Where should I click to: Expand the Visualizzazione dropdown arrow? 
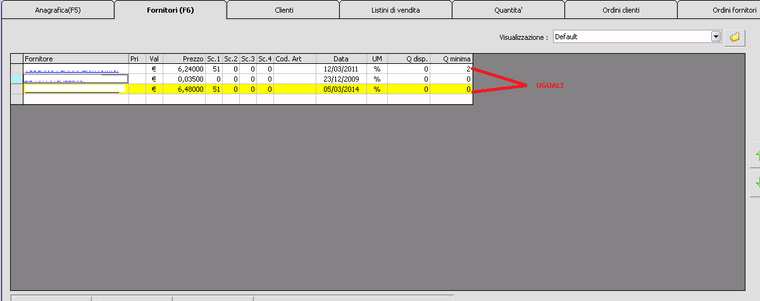coord(716,37)
